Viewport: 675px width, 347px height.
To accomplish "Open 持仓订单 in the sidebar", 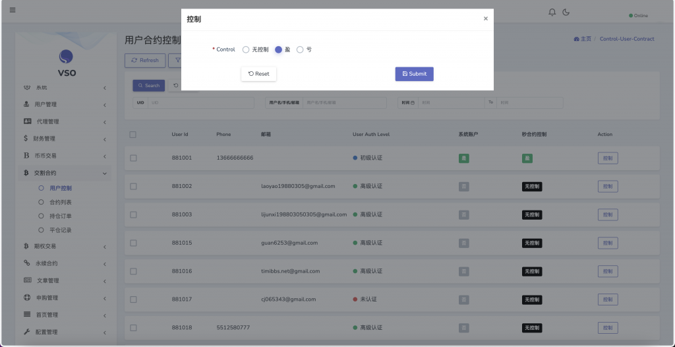I will [61, 216].
